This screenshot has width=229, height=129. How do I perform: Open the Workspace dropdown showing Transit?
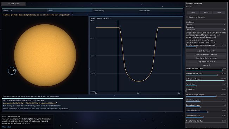tap(206, 24)
